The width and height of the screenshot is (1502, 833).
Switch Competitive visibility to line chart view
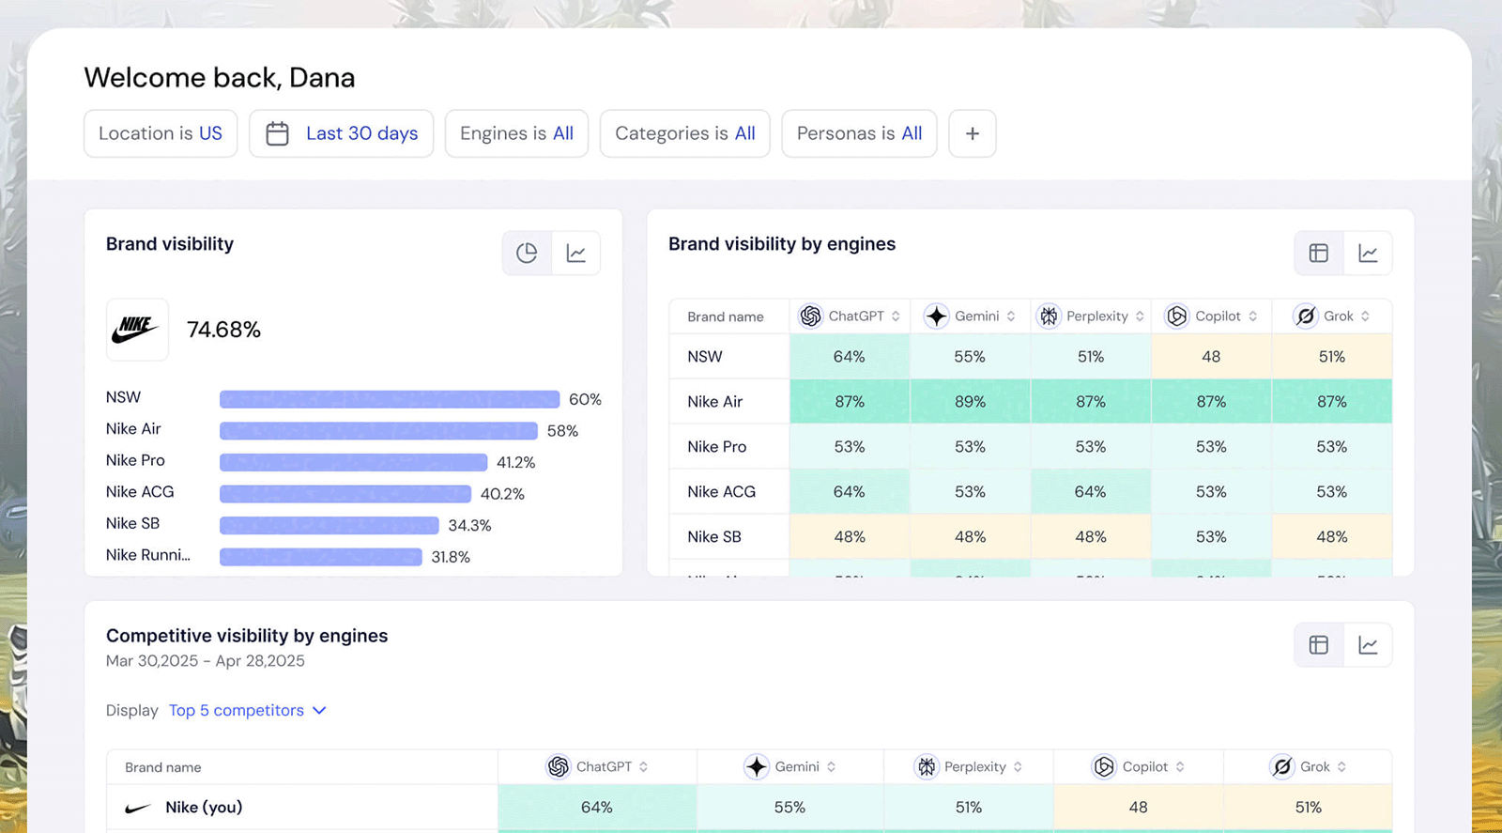coord(1368,645)
